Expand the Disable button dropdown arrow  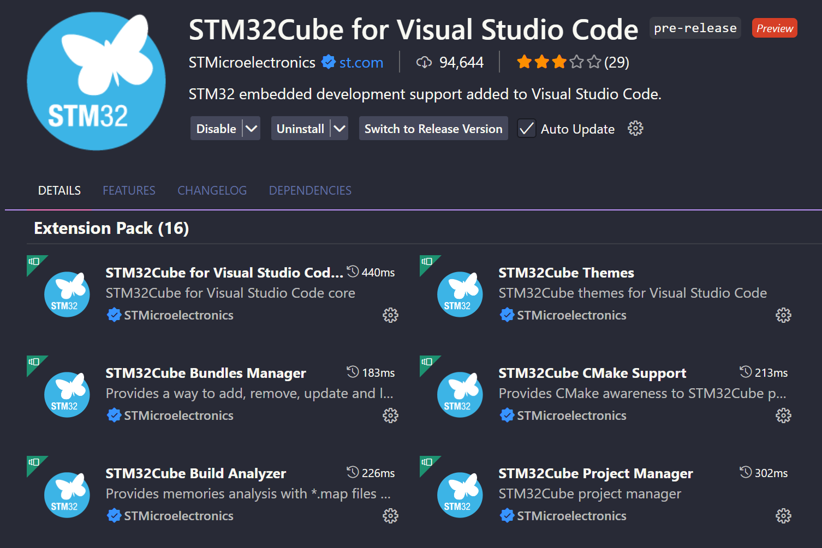(251, 129)
